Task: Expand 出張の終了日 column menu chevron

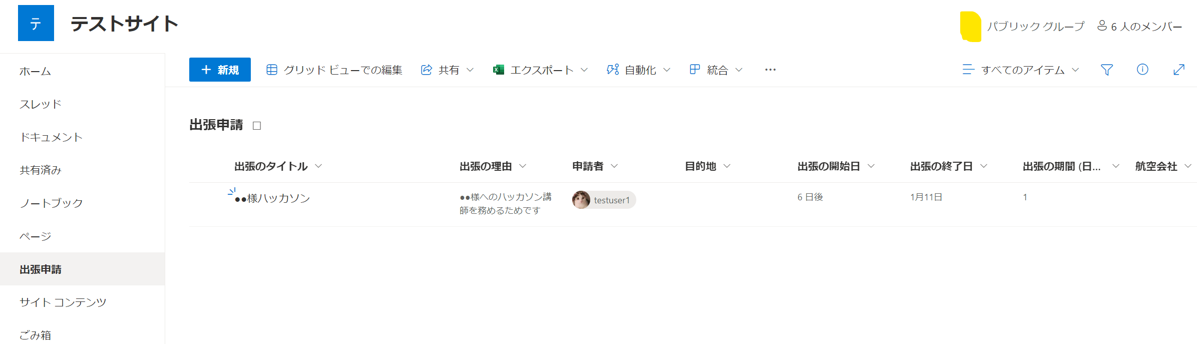Action: (x=984, y=166)
